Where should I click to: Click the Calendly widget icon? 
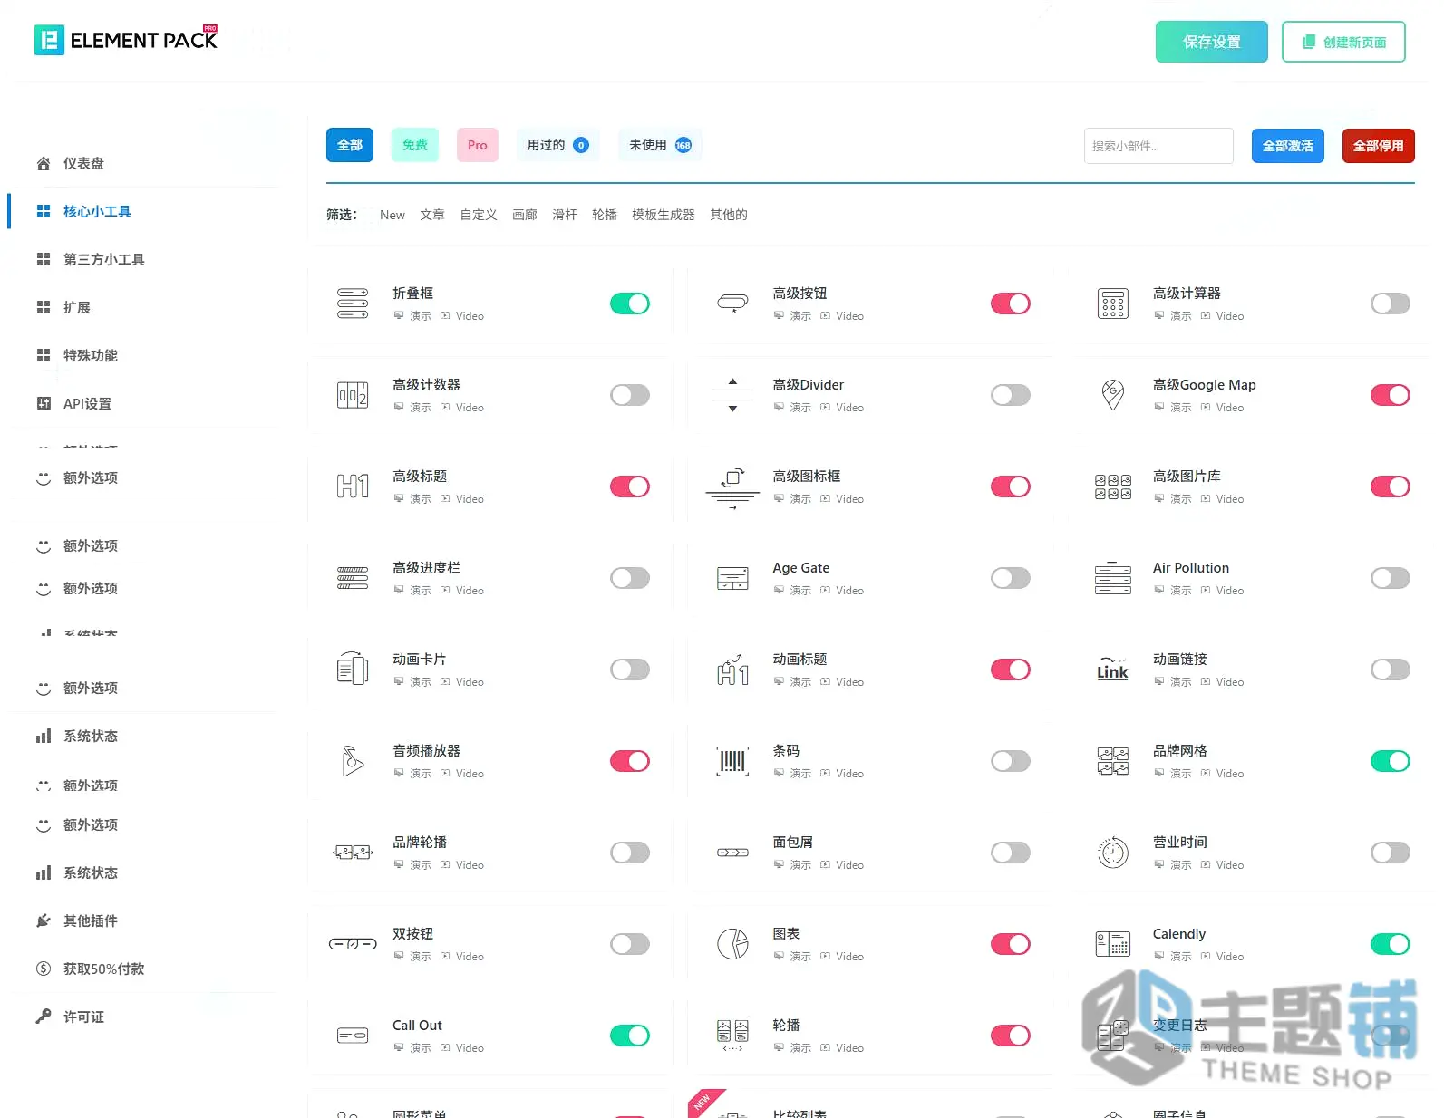pyautogui.click(x=1113, y=944)
